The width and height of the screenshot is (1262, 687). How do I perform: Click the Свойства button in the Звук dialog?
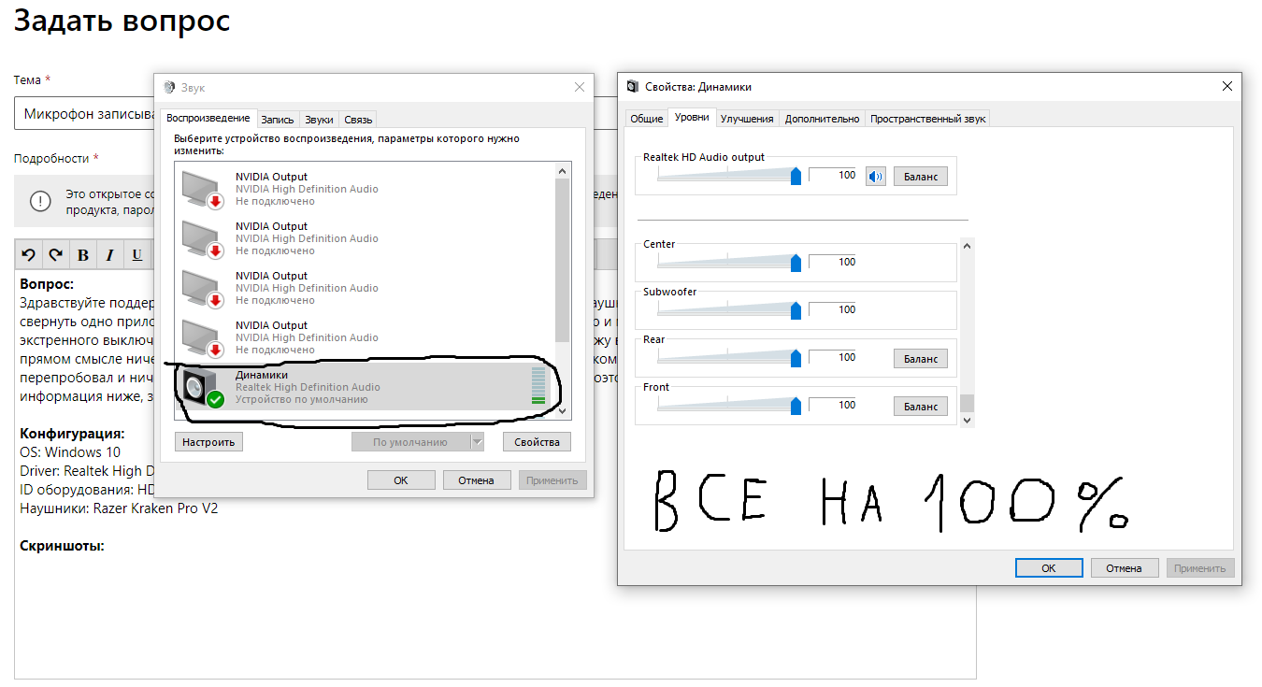tap(537, 442)
